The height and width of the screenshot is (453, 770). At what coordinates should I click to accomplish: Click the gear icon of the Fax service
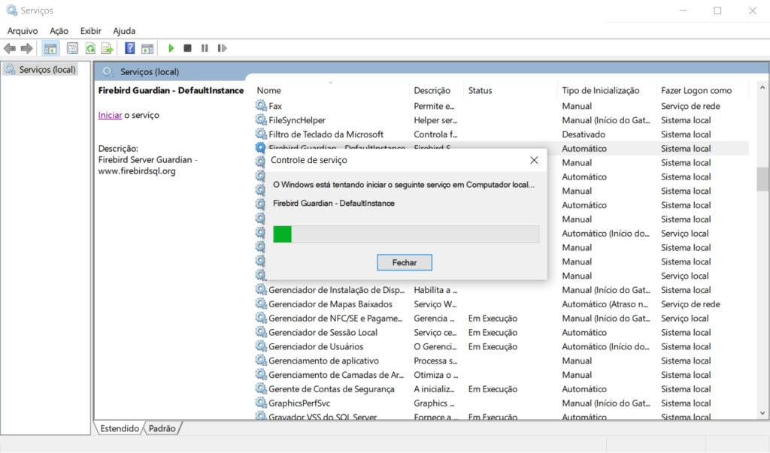[261, 105]
